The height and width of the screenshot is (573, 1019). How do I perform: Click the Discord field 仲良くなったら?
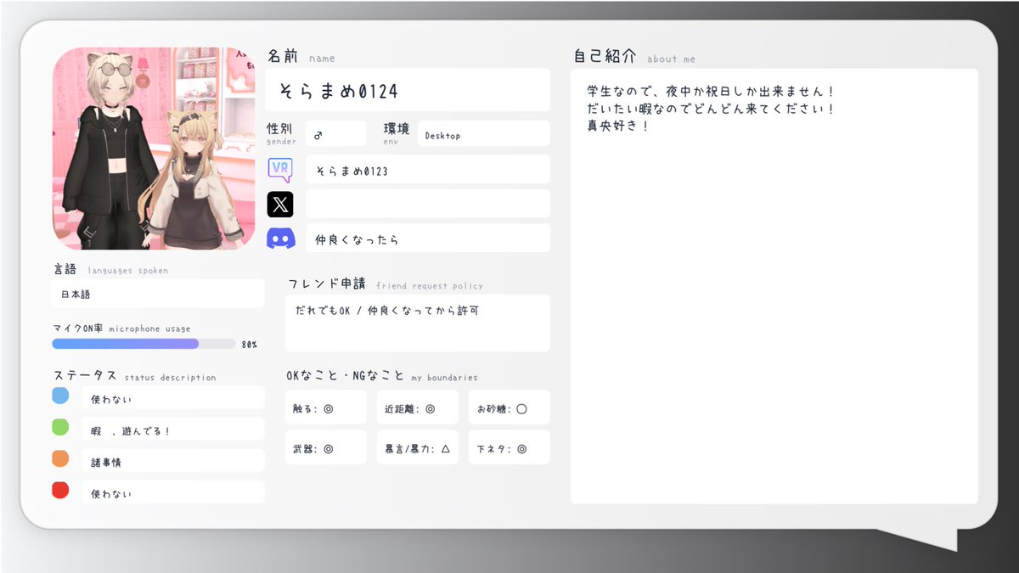[x=428, y=239]
